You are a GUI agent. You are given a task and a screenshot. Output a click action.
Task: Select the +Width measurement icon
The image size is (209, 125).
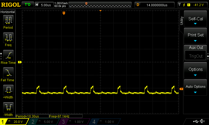(8, 90)
